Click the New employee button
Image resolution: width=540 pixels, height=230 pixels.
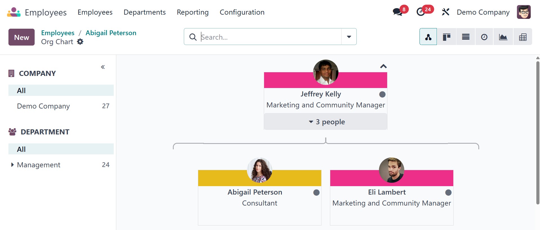coord(21,37)
